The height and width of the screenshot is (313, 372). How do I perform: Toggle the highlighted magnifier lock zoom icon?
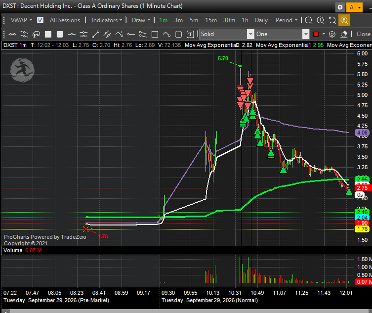tap(344, 20)
